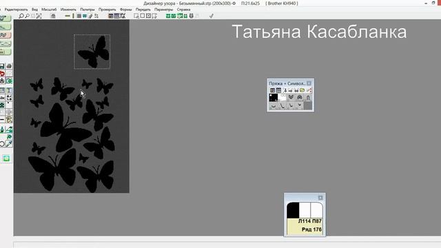Click the save diskette icon in left toolbar
This screenshot has height=248, width=441.
[x=2, y=66]
